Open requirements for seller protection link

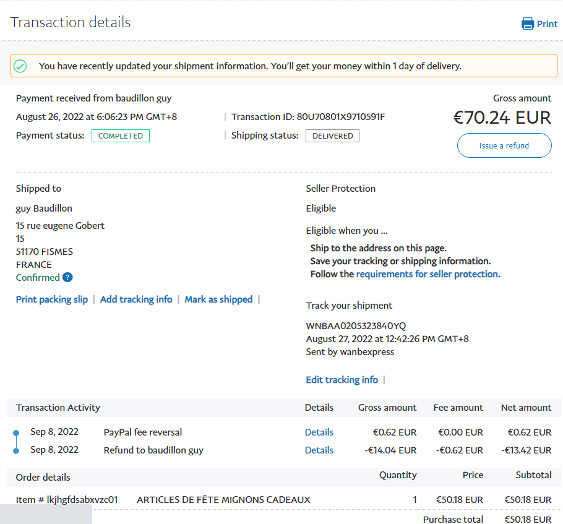[x=427, y=274]
